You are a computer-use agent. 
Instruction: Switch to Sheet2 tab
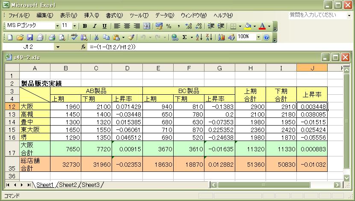pyautogui.click(x=68, y=185)
